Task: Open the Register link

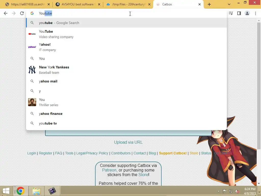Action: (x=45, y=153)
